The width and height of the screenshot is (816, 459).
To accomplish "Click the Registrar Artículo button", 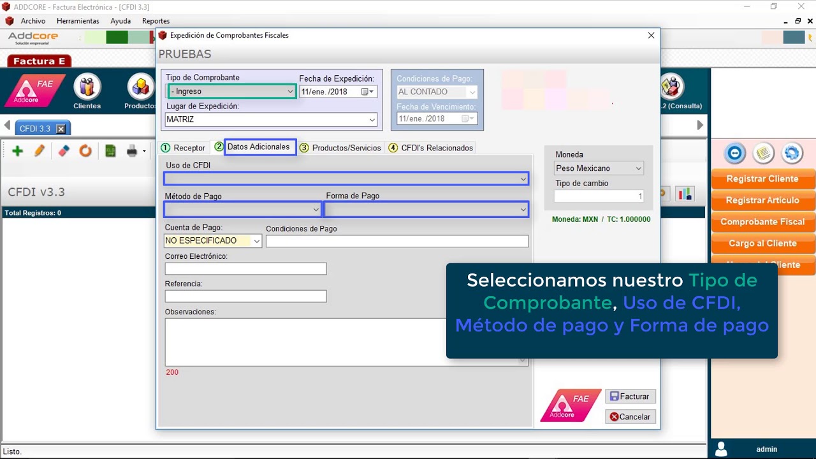I will coord(762,200).
